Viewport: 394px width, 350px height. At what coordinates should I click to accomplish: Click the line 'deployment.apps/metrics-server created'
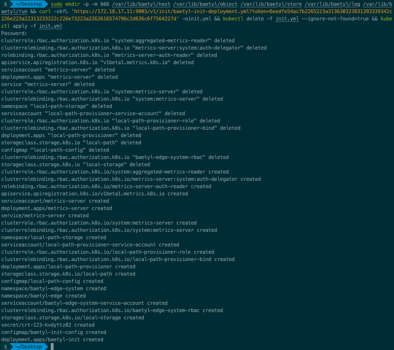click(x=57, y=209)
